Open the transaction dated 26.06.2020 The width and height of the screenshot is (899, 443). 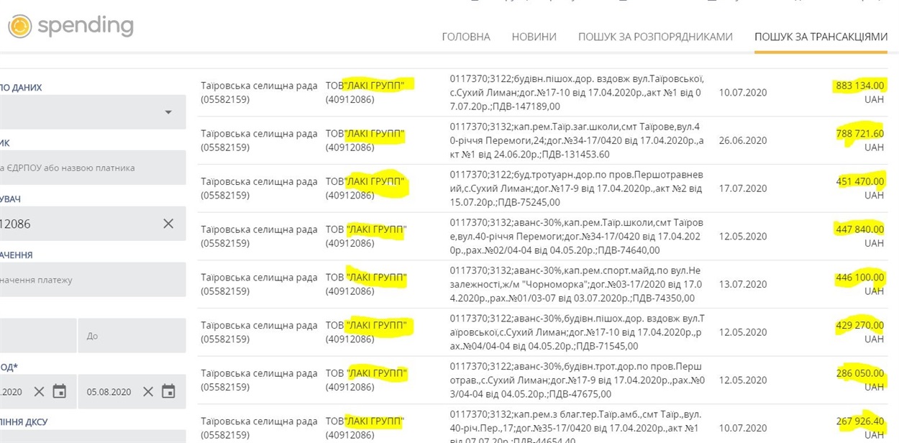point(742,140)
